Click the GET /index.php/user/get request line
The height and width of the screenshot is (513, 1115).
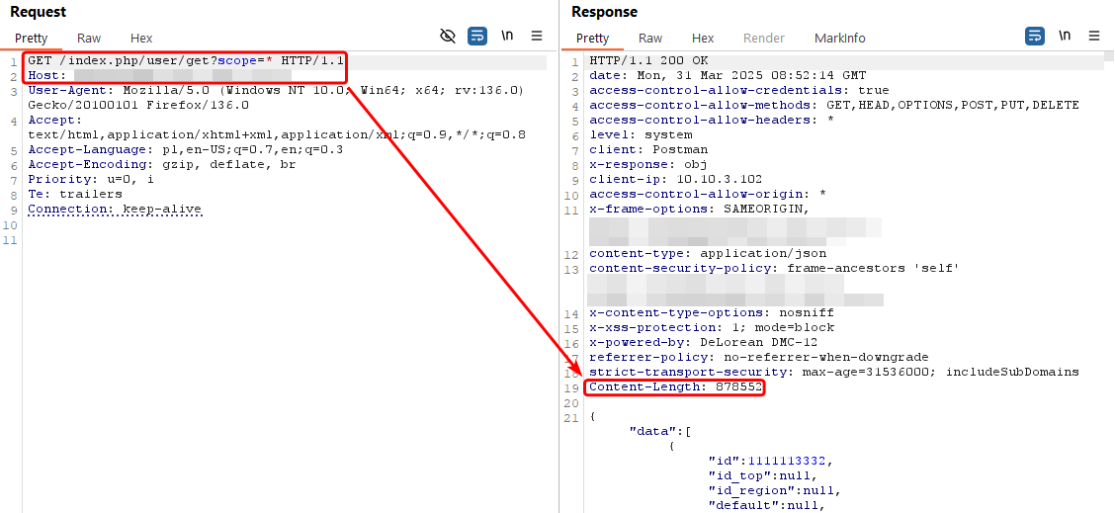(x=186, y=60)
